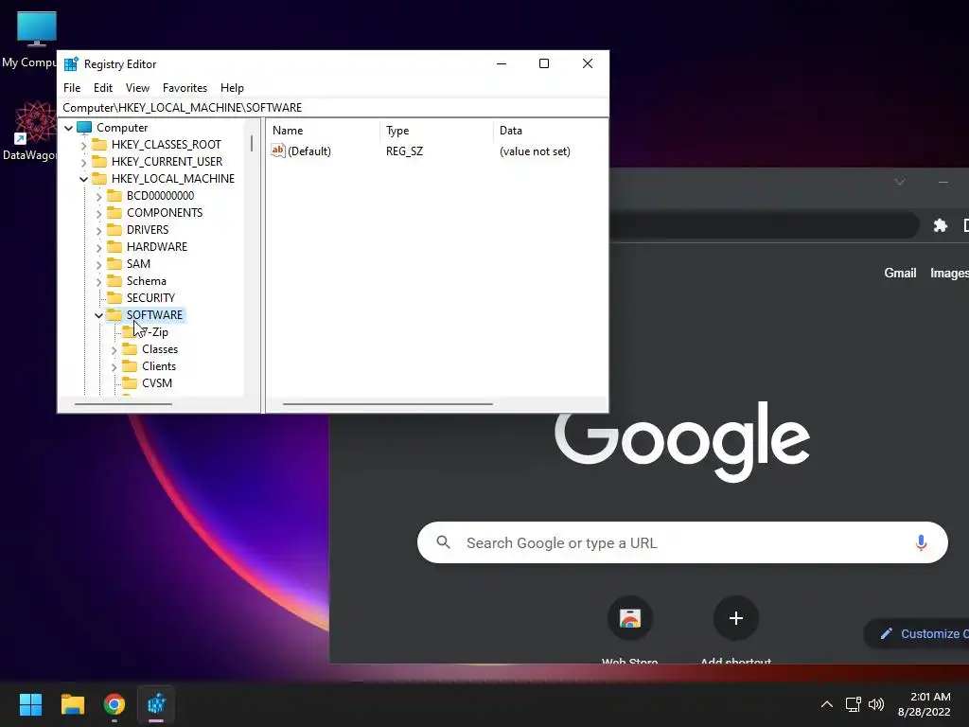Screen dimensions: 969x727
Task: Click the values pane horizontal scrollbar
Action: pos(387,404)
